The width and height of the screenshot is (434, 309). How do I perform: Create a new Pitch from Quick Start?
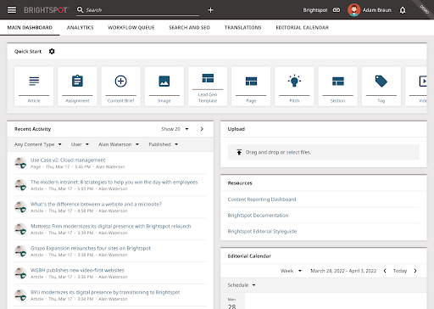click(x=294, y=87)
